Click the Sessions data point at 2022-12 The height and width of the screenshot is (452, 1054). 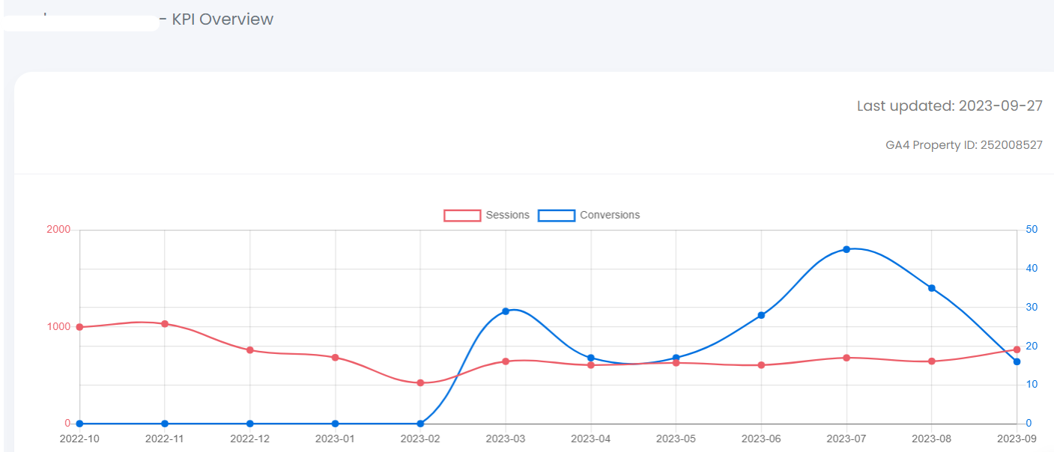(x=250, y=350)
